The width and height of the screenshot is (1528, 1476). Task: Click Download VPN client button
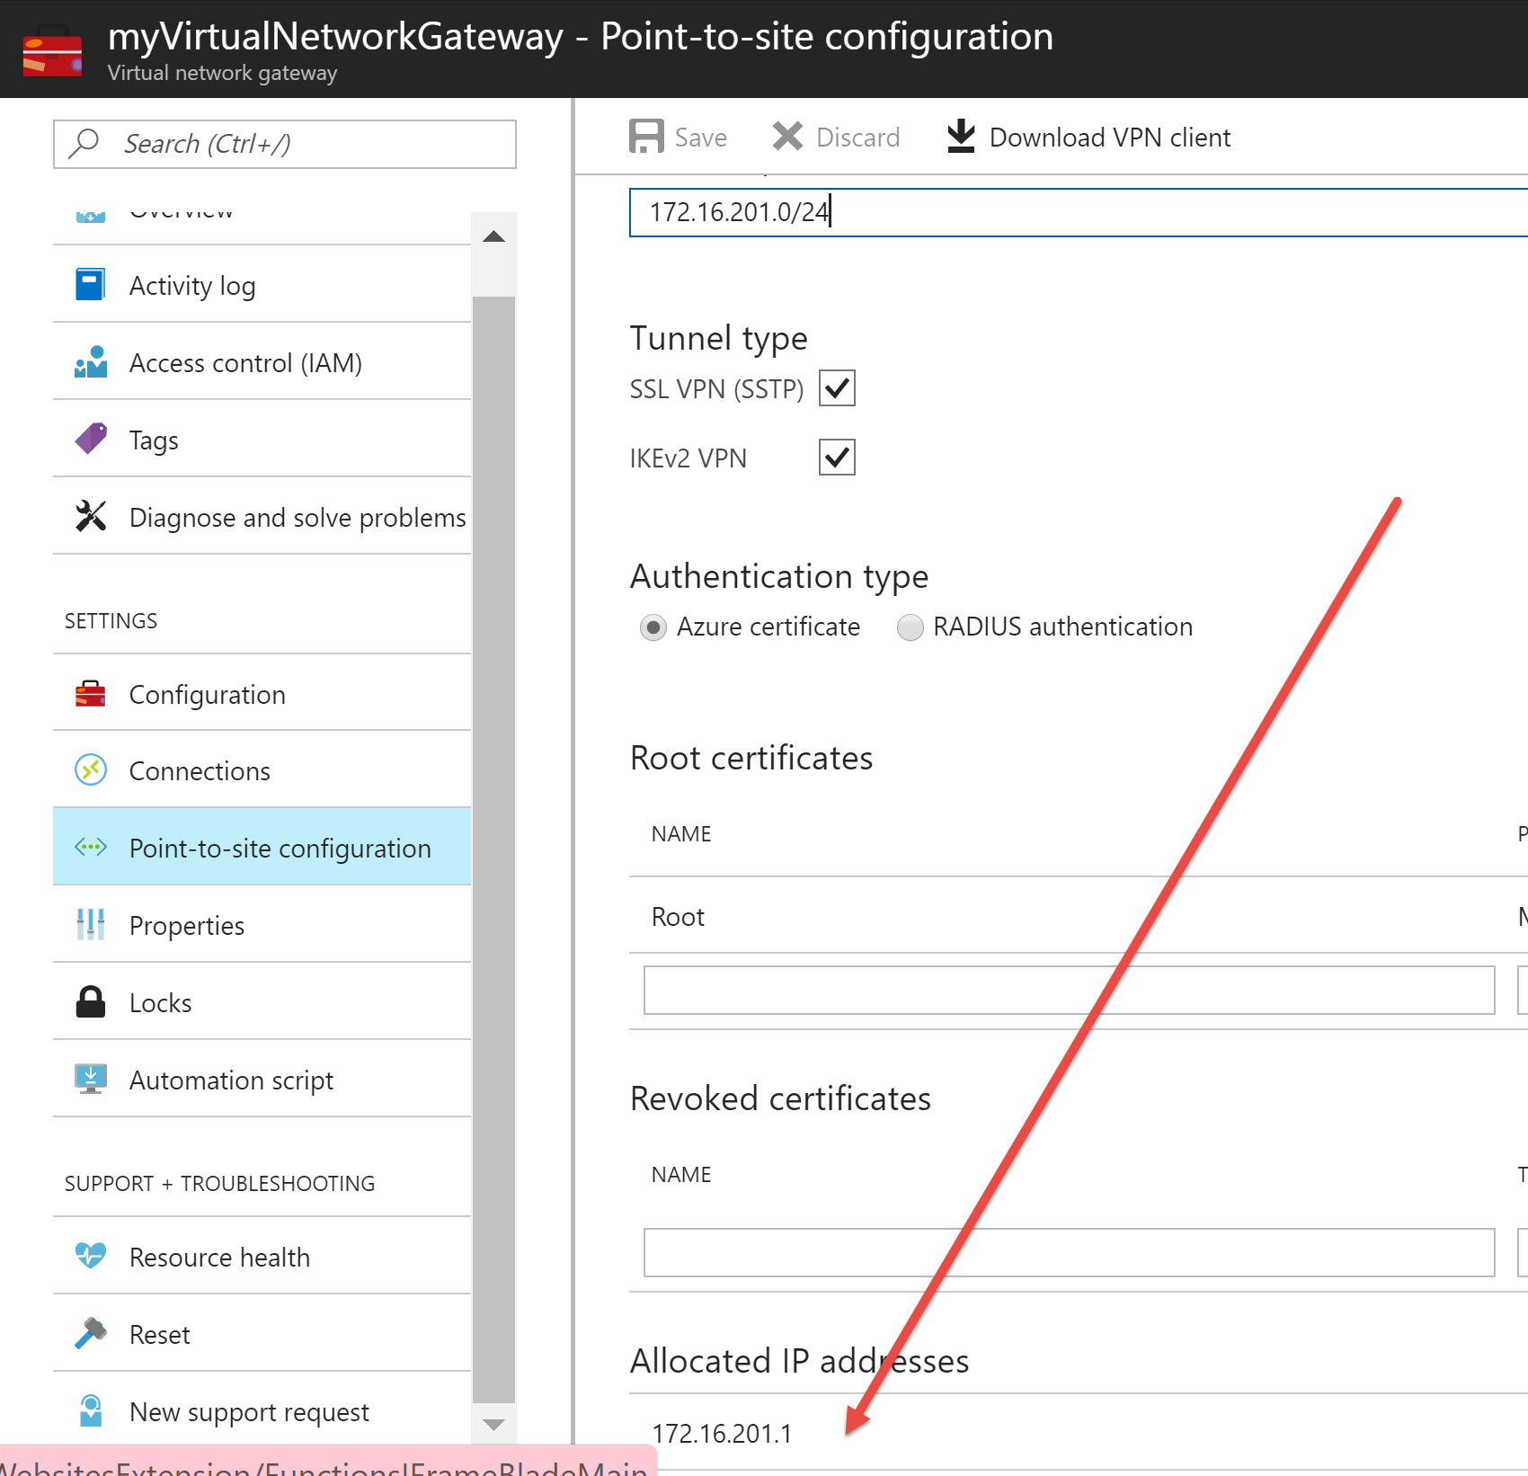click(1088, 137)
